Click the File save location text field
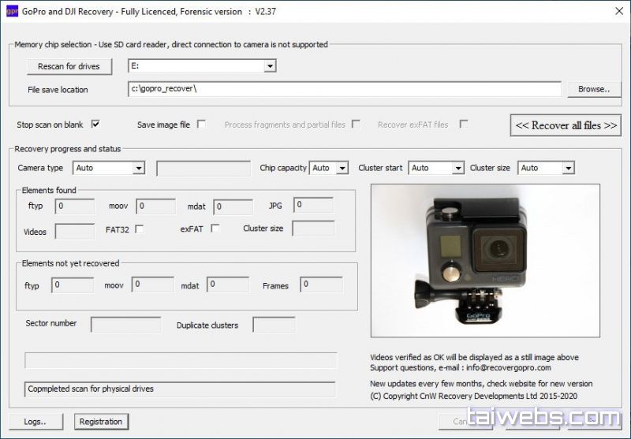 pos(344,89)
